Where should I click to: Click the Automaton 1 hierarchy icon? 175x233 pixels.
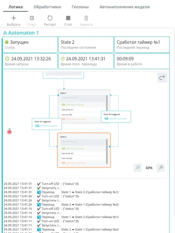pyautogui.click(x=5, y=33)
